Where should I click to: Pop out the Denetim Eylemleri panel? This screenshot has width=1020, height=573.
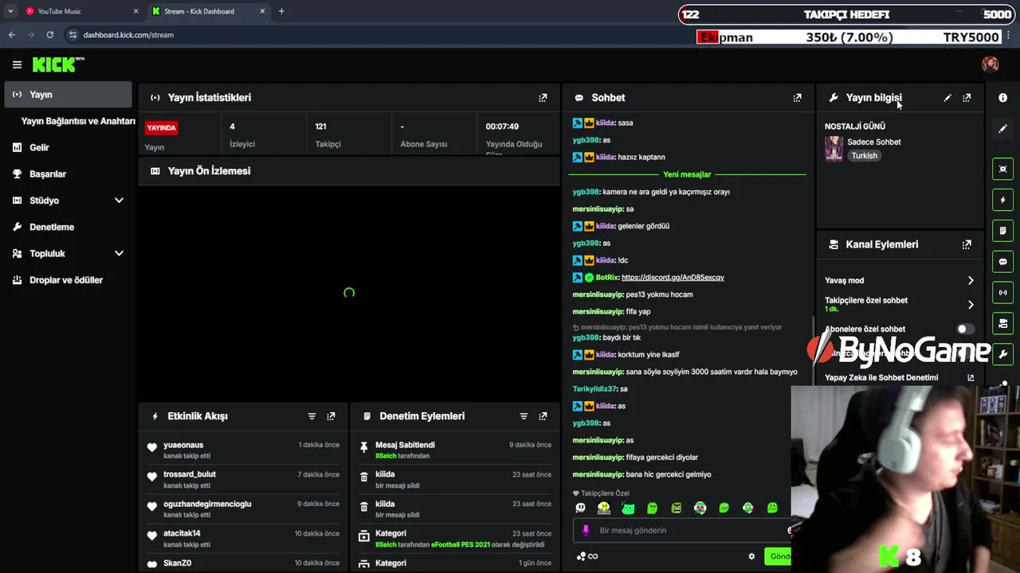[x=543, y=416]
